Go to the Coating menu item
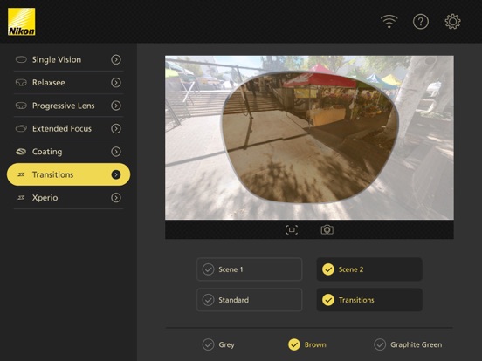482x361 pixels. coord(69,152)
